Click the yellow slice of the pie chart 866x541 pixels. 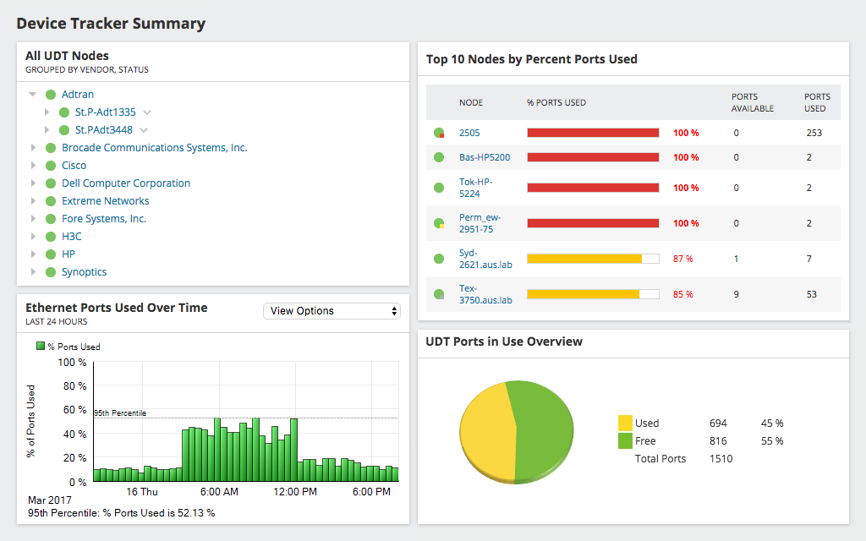click(x=484, y=431)
